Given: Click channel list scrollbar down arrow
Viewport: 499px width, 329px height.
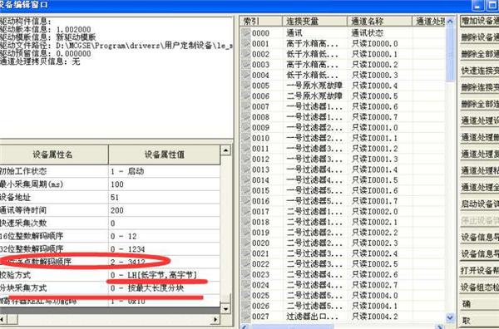Looking at the screenshot, I should pos(450,317).
